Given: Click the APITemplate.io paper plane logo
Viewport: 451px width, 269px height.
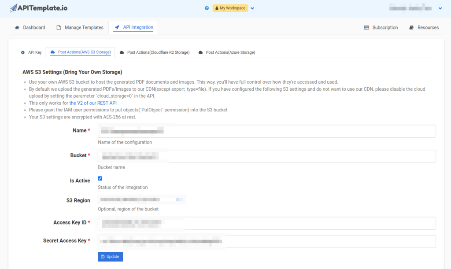Looking at the screenshot, I should tap(14, 8).
